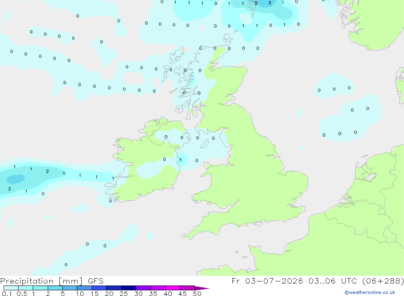Click the weatheronline.co.uk copyright link
Viewport: 404px width, 296px height.
370,292
